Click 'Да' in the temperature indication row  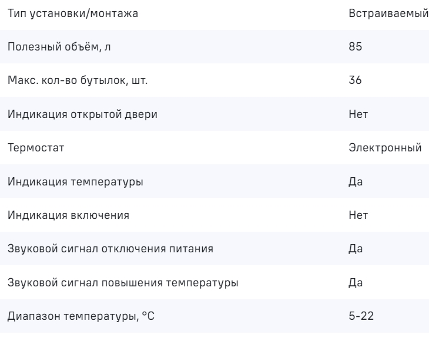[356, 182]
